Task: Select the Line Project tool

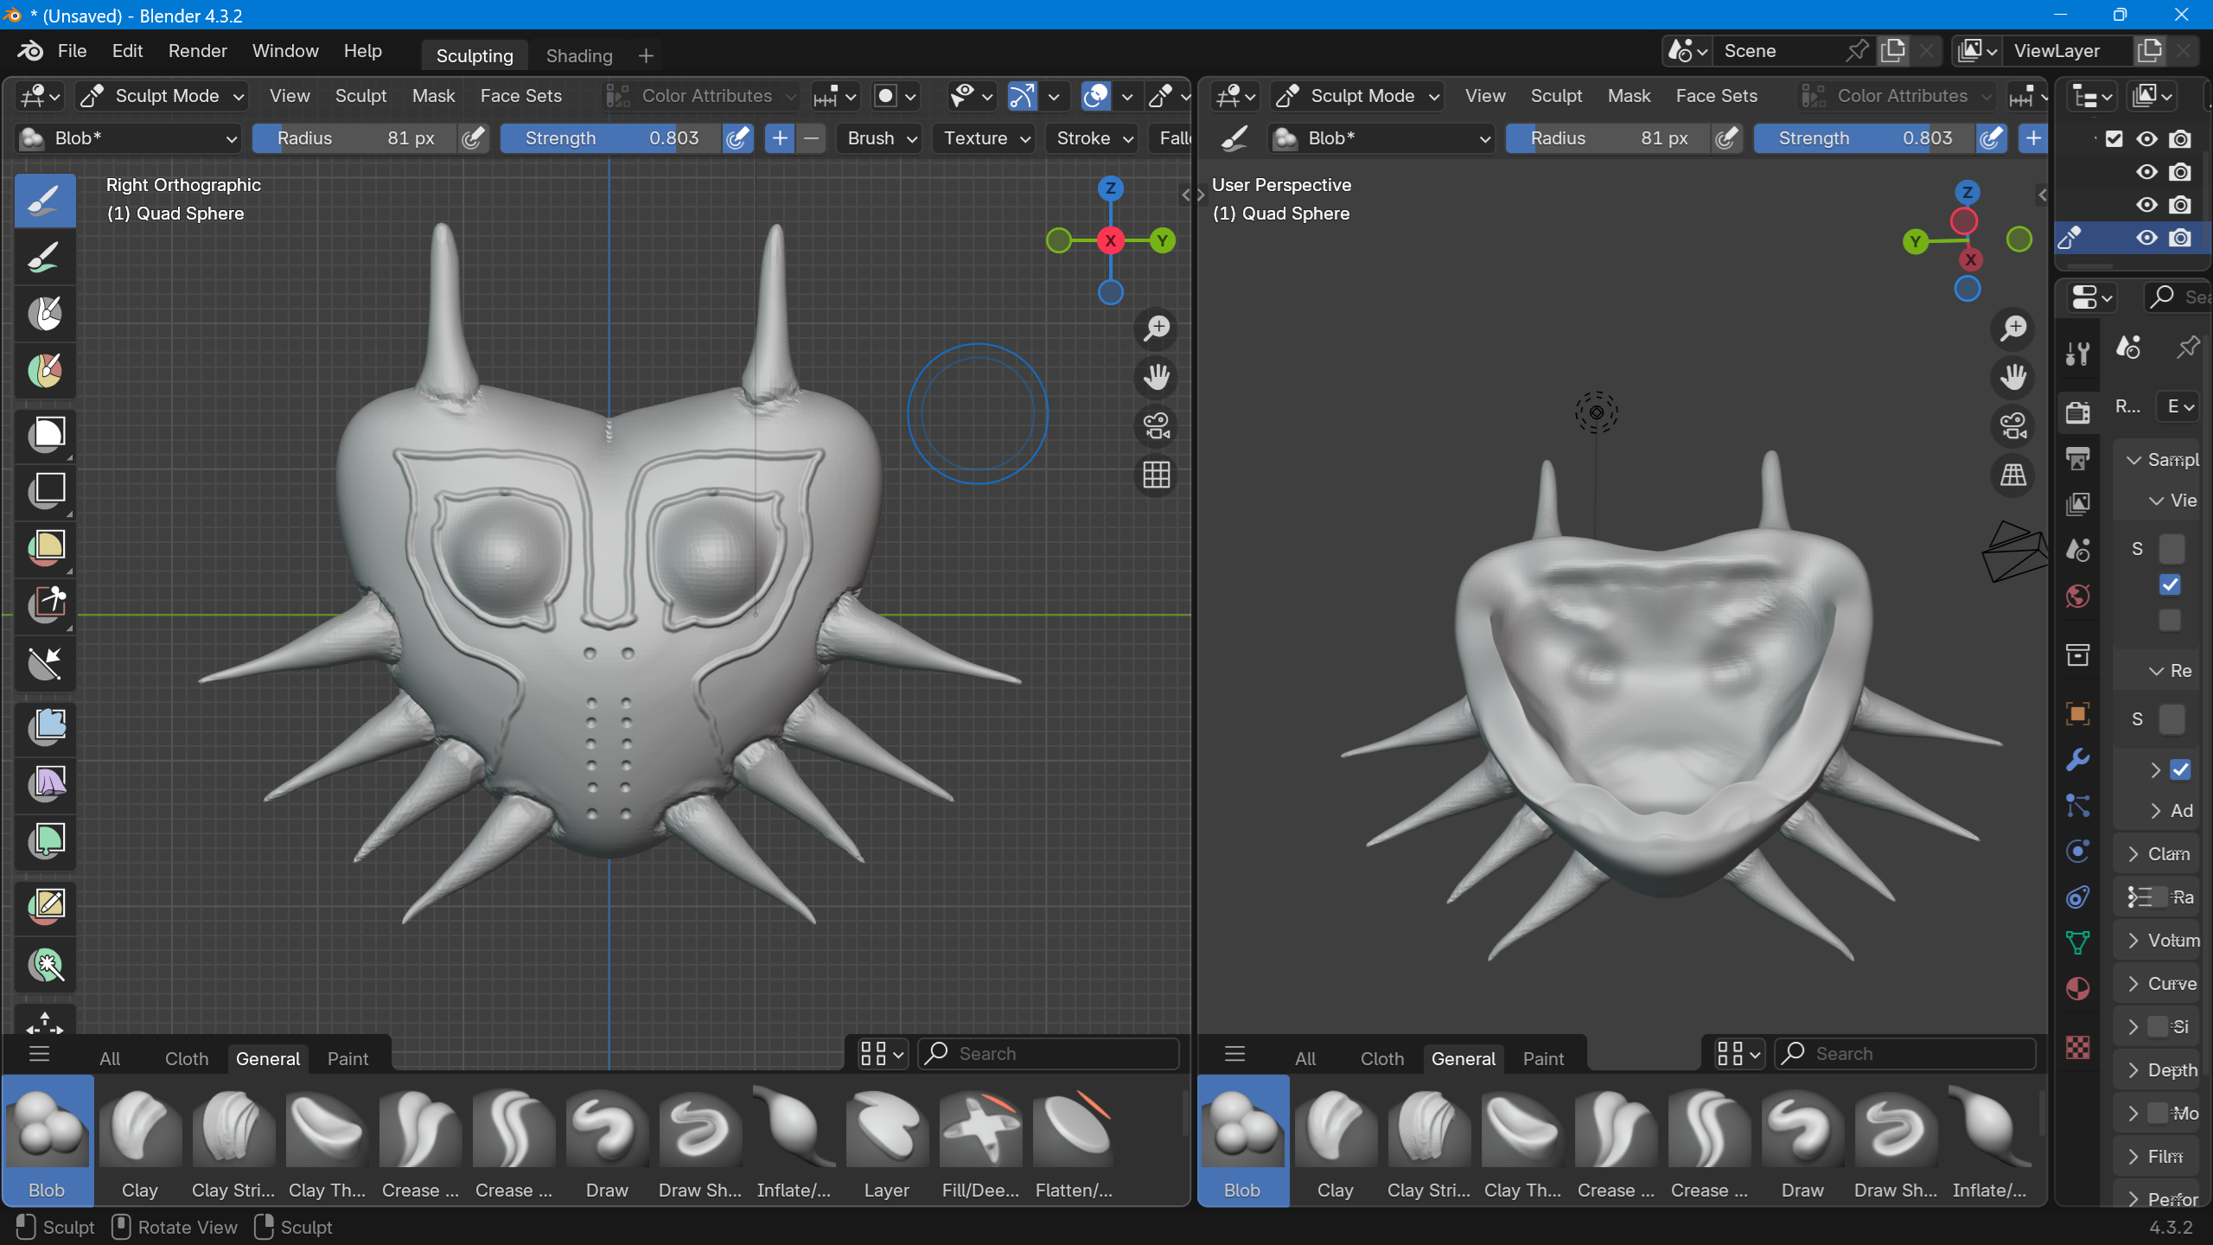Action: [45, 664]
